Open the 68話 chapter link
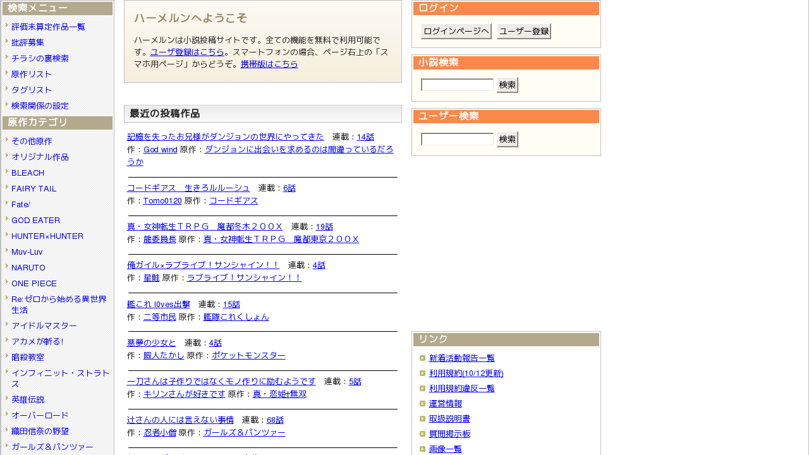 click(x=275, y=420)
